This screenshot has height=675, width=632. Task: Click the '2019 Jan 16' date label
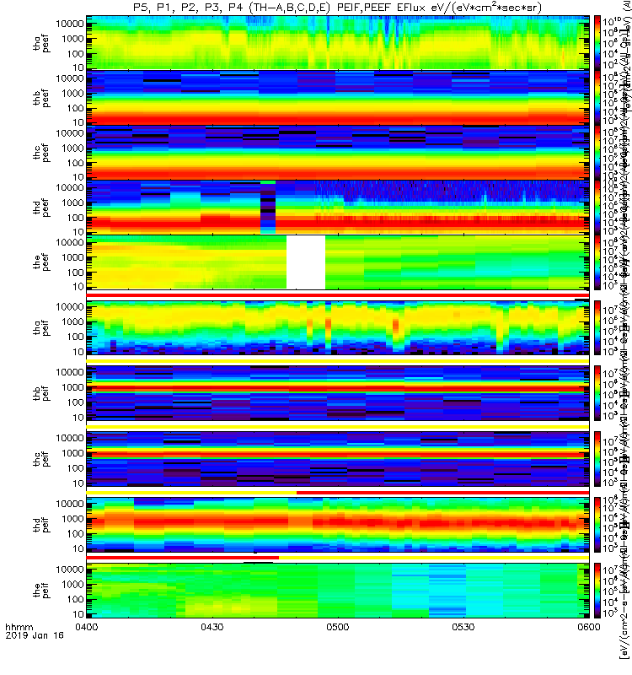(x=35, y=635)
